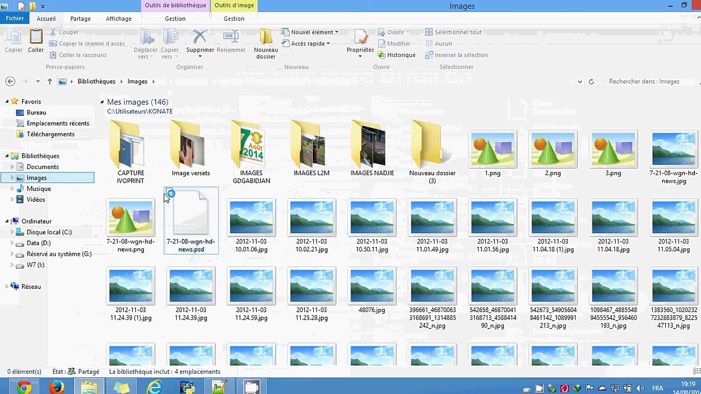Viewport: 701px width, 394px height.
Task: Click Copier le chemin d'accès
Action: [87, 44]
